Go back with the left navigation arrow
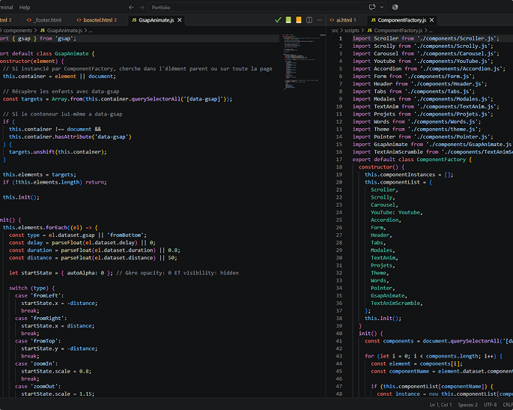The width and height of the screenshot is (513, 410). [x=131, y=7]
